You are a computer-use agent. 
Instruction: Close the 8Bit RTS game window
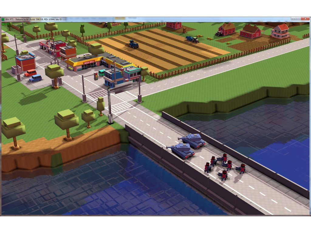[305, 19]
